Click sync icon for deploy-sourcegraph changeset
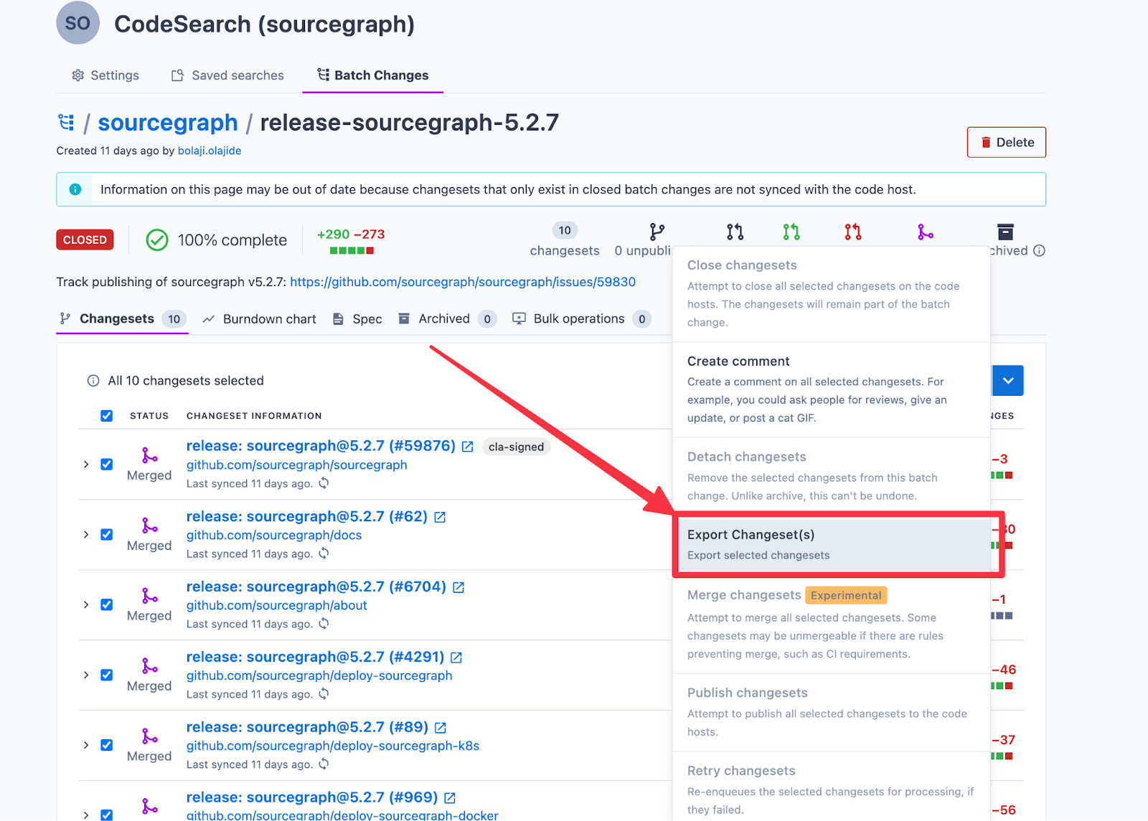1148x821 pixels. (x=324, y=694)
